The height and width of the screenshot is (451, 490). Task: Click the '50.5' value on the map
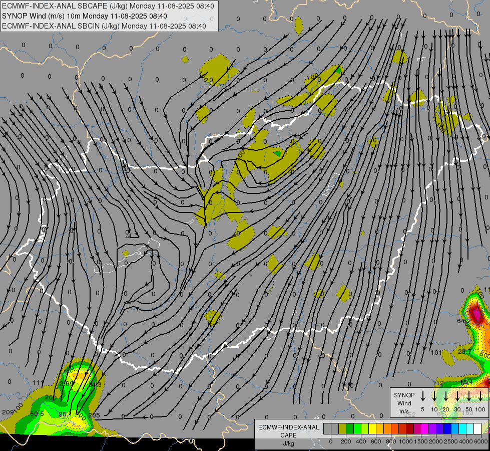(37, 414)
